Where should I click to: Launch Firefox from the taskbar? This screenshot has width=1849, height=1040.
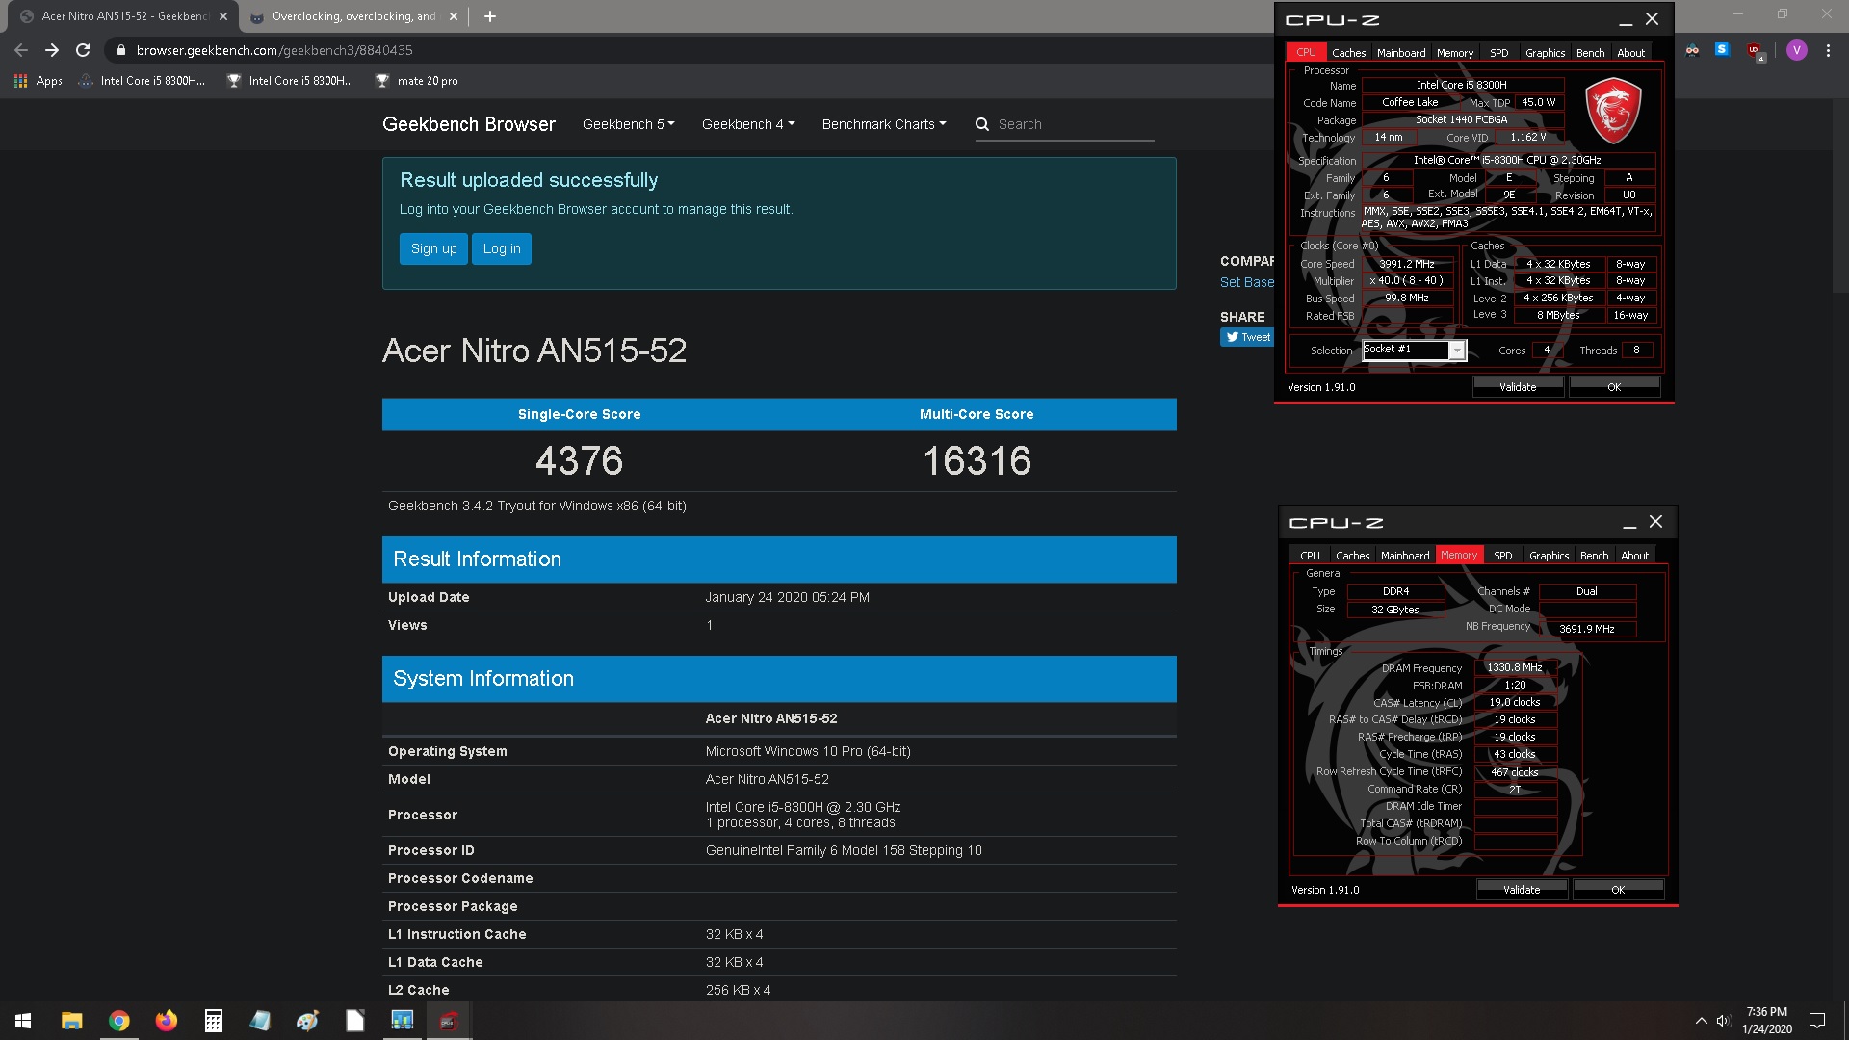pos(166,1021)
